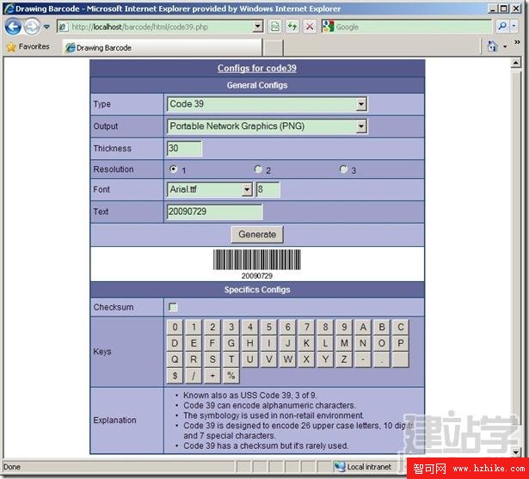Open the Favorites star button
The image size is (529, 479).
pyautogui.click(x=28, y=46)
